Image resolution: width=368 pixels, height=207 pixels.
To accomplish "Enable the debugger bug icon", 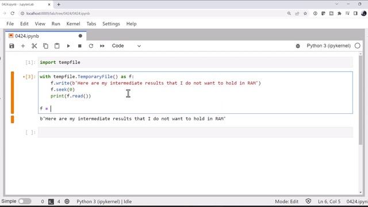I will pyautogui.click(x=298, y=46).
